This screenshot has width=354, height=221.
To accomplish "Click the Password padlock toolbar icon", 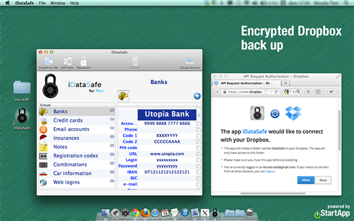I will tap(83, 63).
